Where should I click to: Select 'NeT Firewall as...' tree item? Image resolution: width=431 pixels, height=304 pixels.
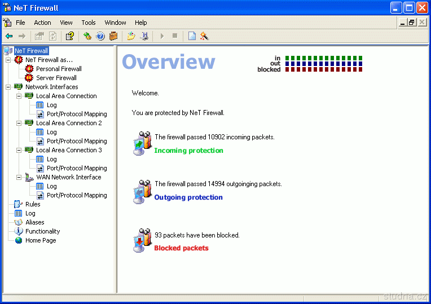point(49,60)
